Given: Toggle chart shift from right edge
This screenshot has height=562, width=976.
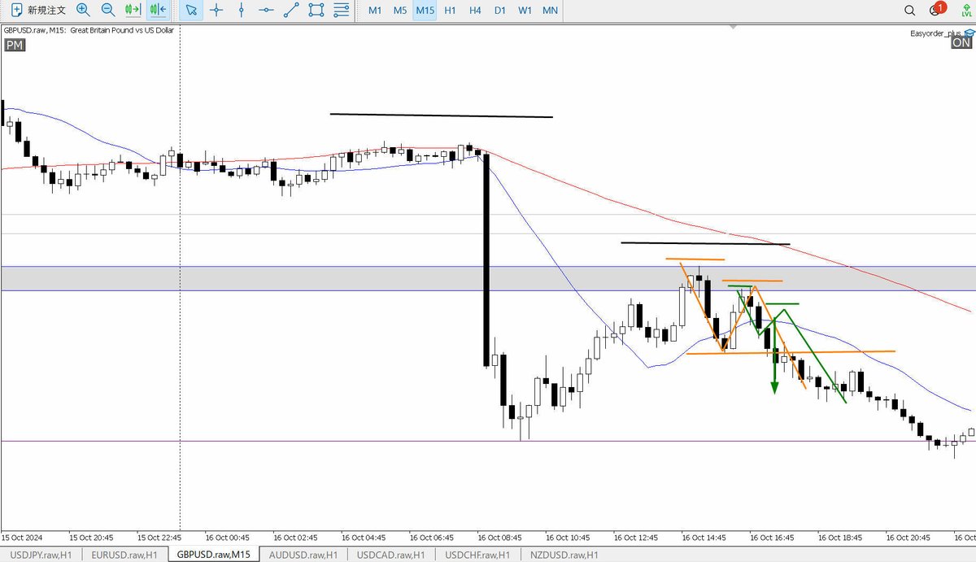Looking at the screenshot, I should (x=159, y=10).
